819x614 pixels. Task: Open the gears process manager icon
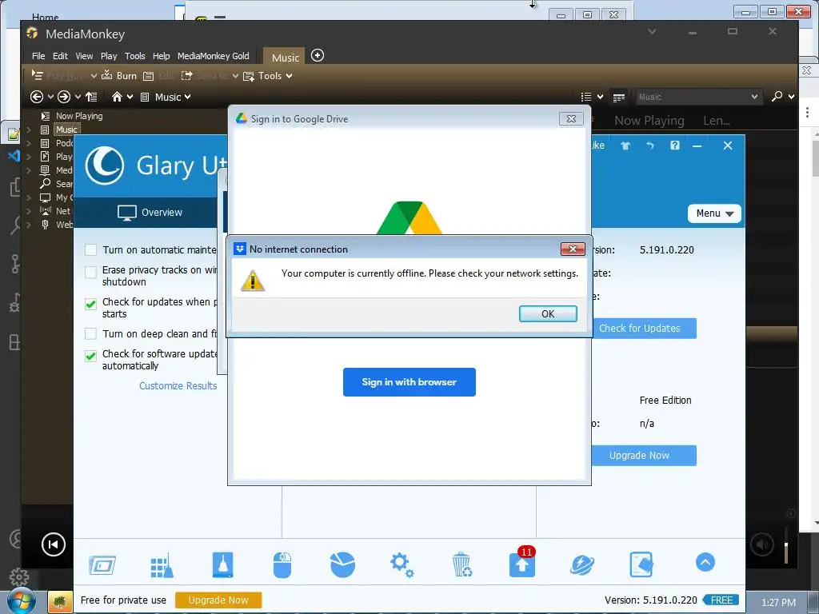[x=402, y=565]
